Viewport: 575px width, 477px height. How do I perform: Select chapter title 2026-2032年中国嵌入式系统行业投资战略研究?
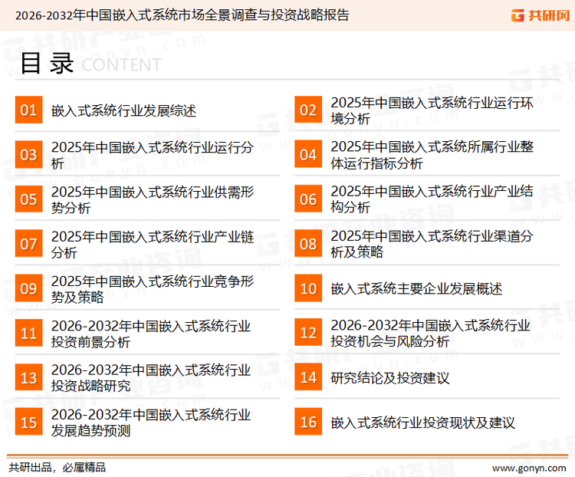(x=151, y=378)
